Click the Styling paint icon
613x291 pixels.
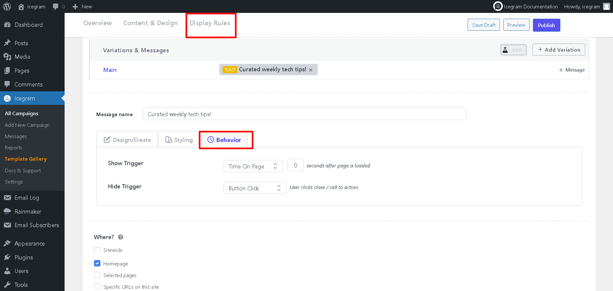[169, 140]
